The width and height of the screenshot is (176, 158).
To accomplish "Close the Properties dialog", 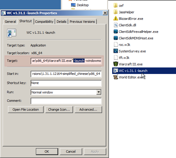I will tap(105, 13).
